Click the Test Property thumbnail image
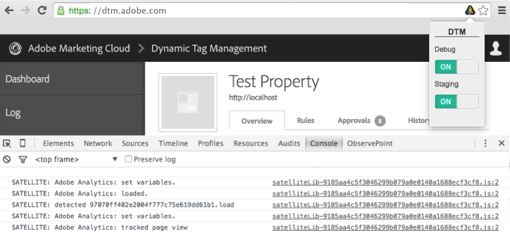Image resolution: width=510 pixels, height=233 pixels. 189,102
